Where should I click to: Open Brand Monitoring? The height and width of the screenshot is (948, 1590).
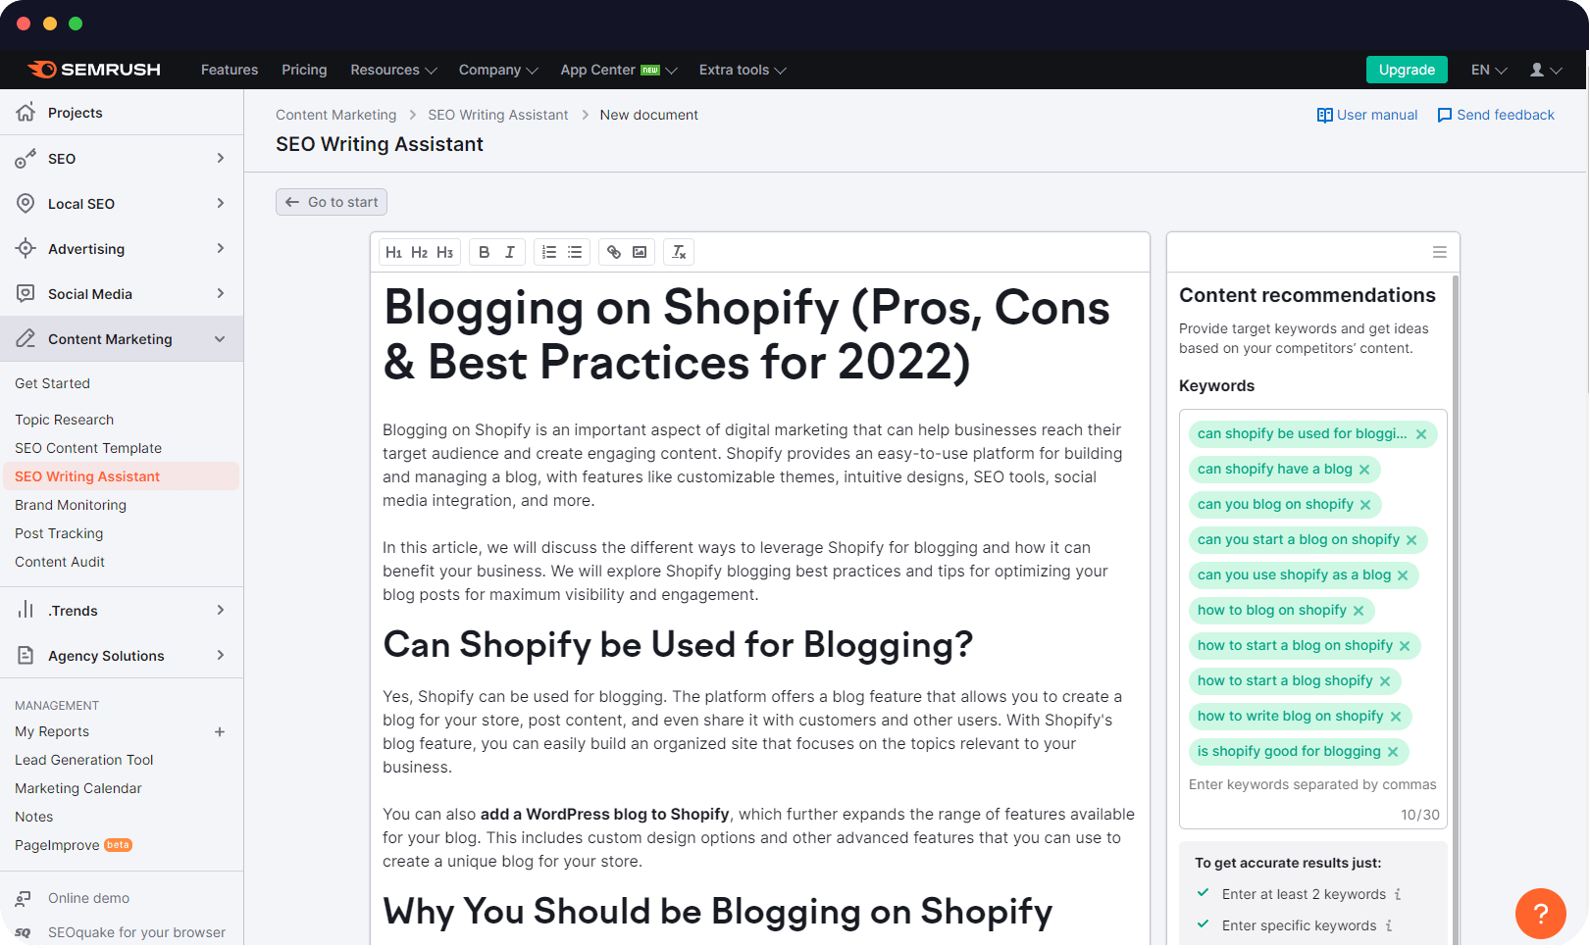(71, 505)
